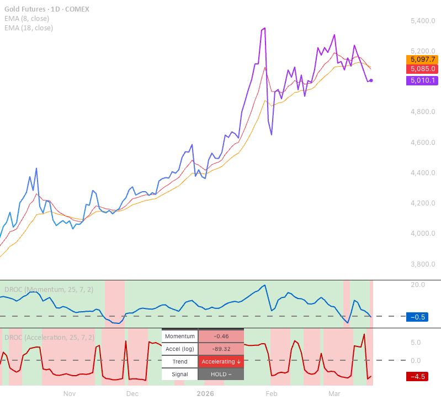Click the 3,800.0 price axis label
Screen dimensions: 441x401
point(423,264)
